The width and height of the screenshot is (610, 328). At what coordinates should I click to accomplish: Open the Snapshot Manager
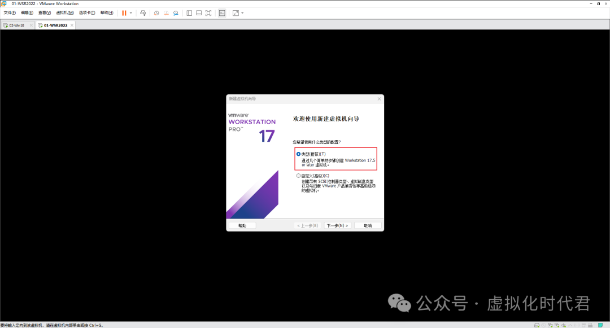tap(176, 12)
